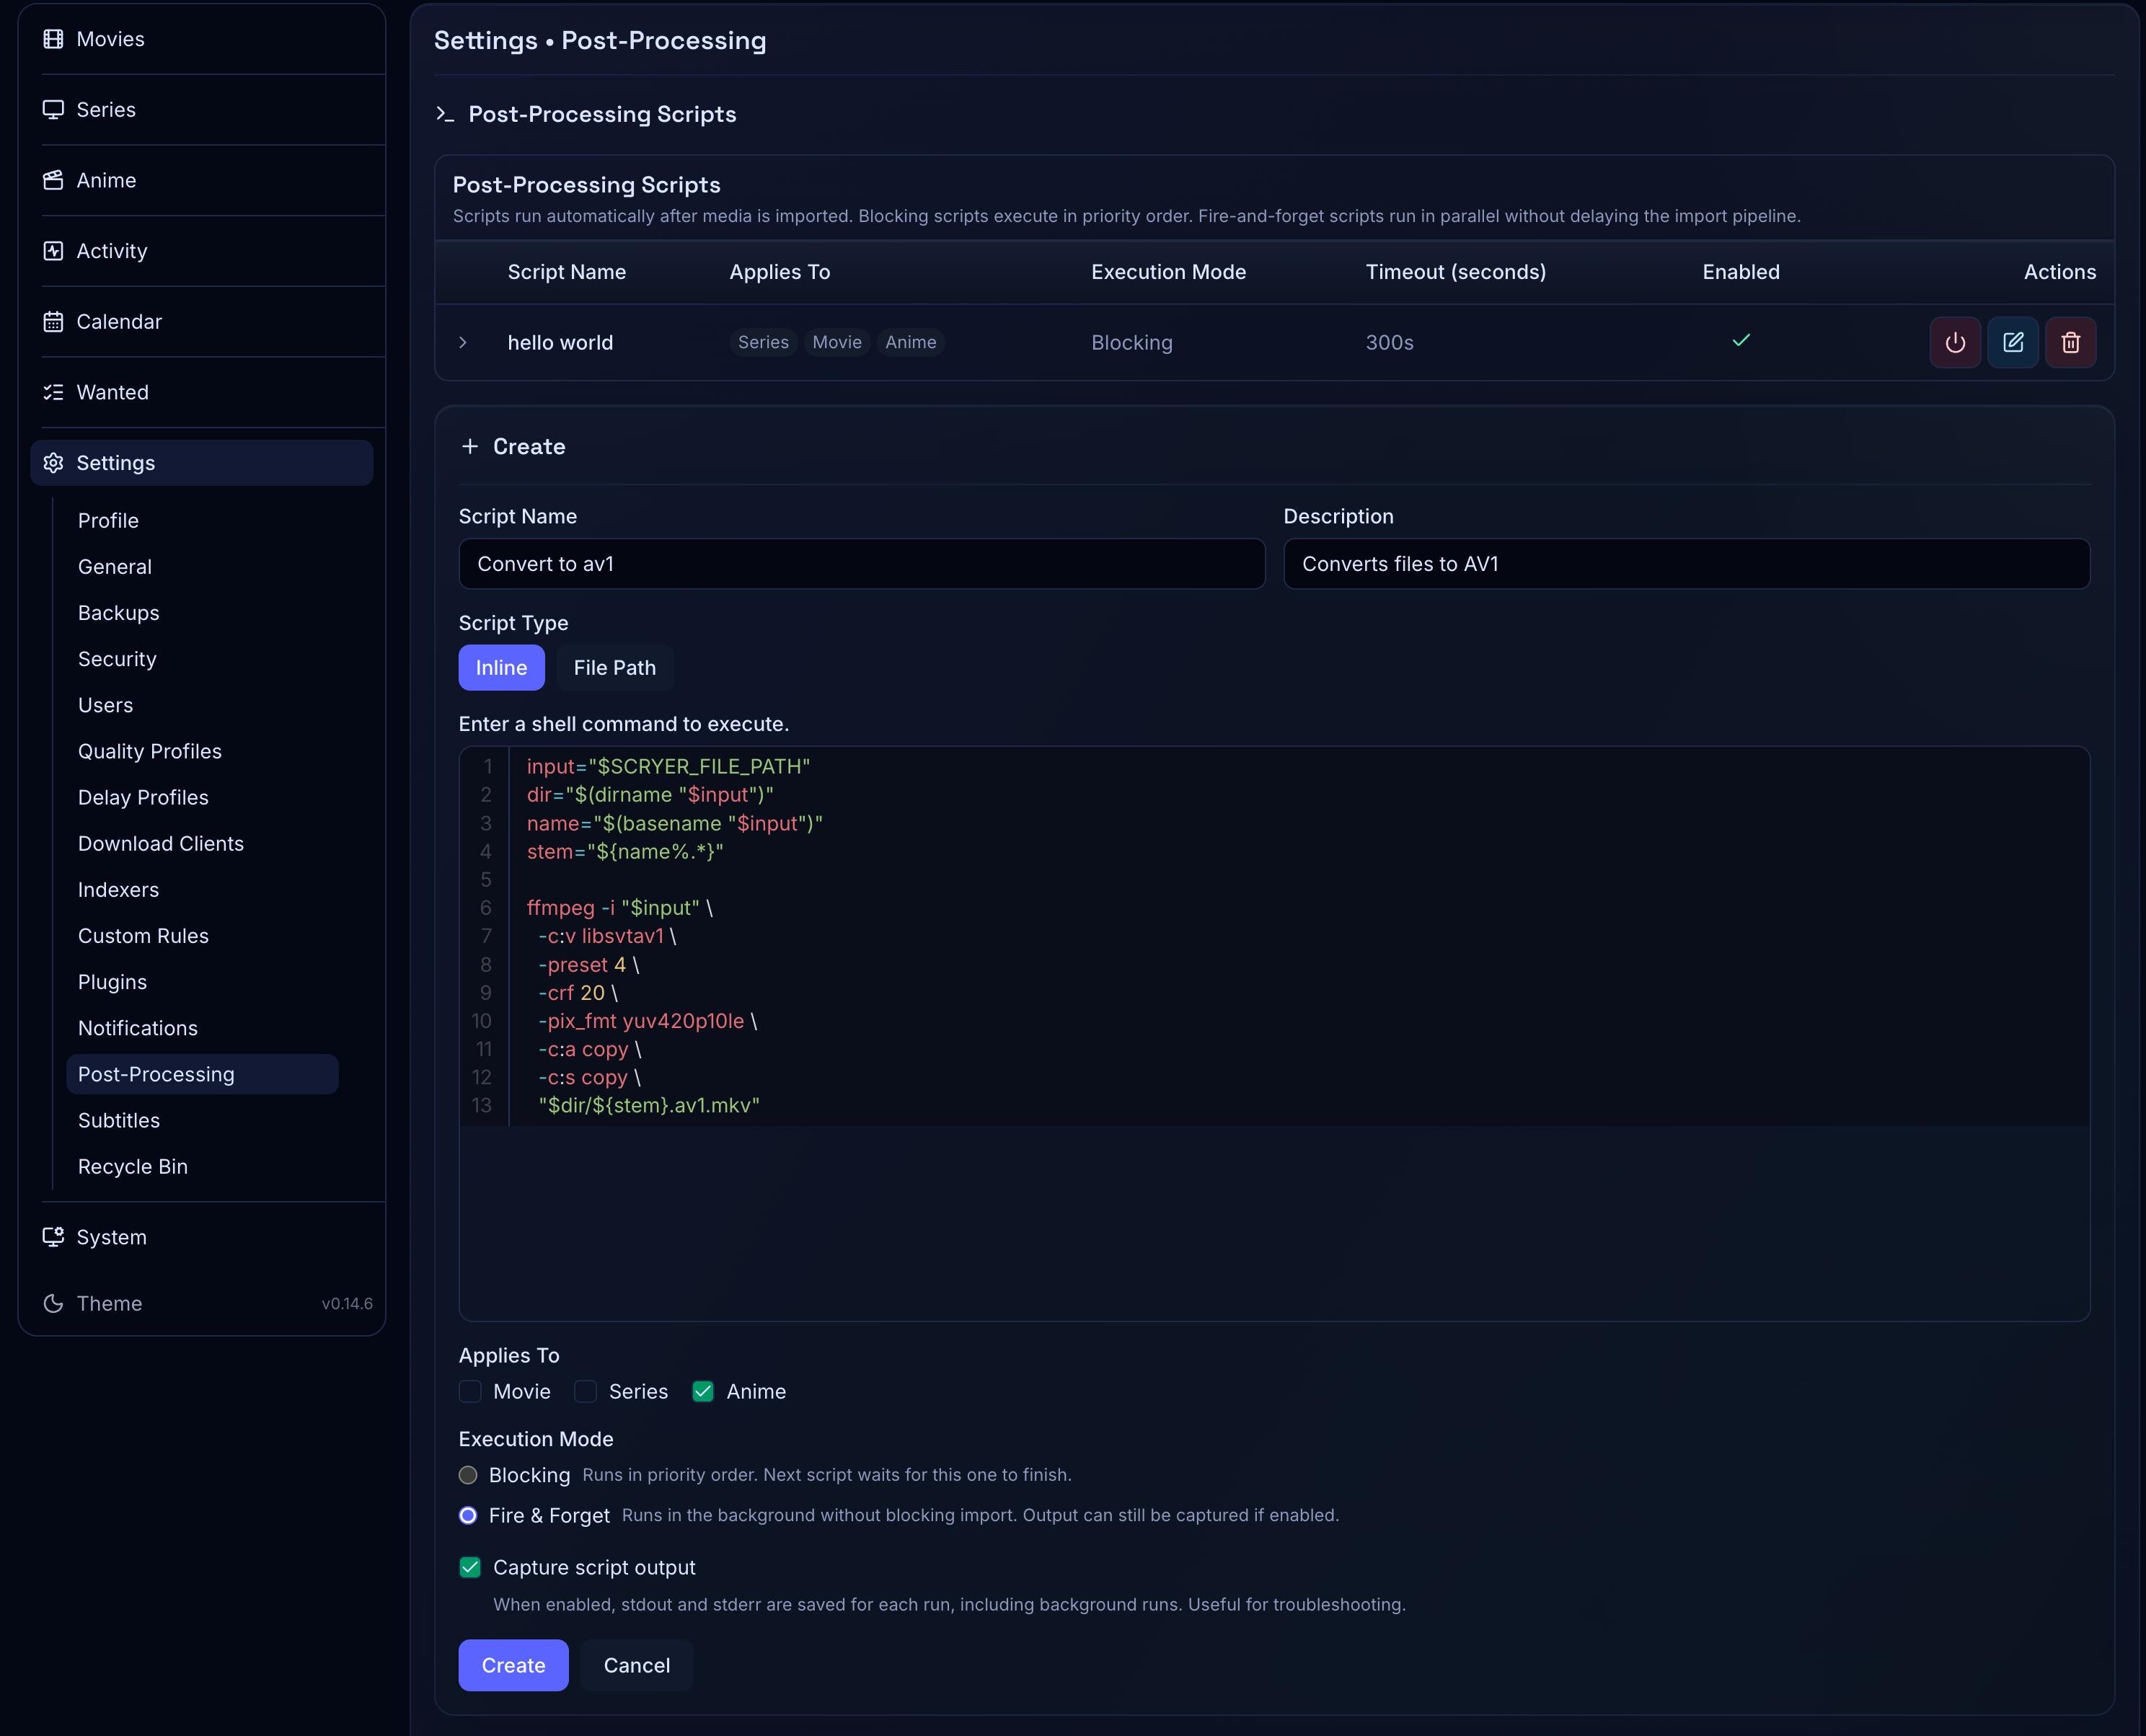Collapse the Settings menu

[x=202, y=463]
